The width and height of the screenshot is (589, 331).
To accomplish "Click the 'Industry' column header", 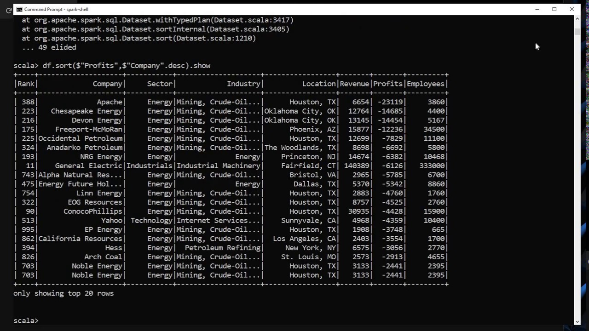I will (x=243, y=84).
